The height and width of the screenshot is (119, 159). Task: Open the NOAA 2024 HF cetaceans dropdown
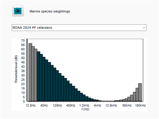pos(79,28)
